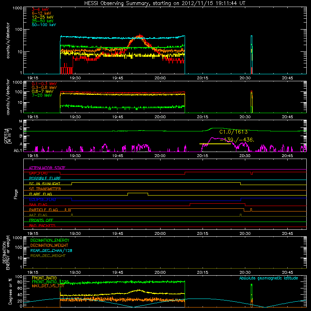Click the 0.3-0.8 MeV legend label
Screen dimensions: 311x311
(x=44, y=87)
